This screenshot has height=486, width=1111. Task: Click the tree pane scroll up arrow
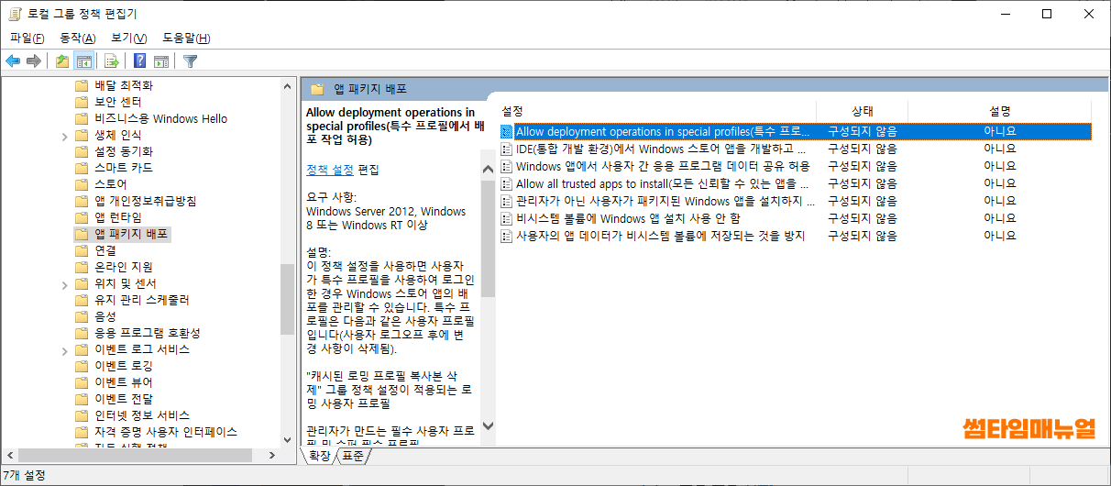pyautogui.click(x=288, y=85)
